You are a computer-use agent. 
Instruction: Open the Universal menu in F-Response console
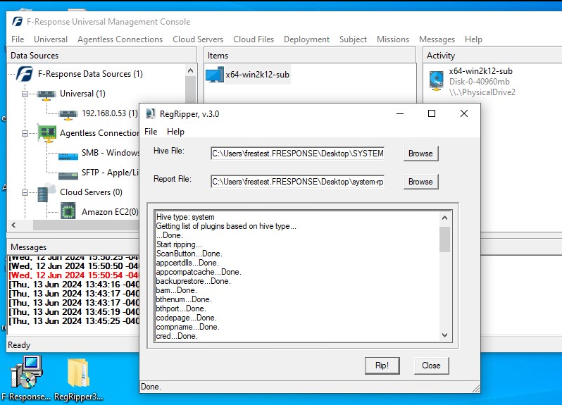tap(51, 39)
